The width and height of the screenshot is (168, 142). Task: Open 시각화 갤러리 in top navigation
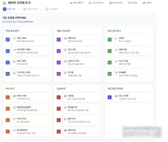tap(96, 3)
